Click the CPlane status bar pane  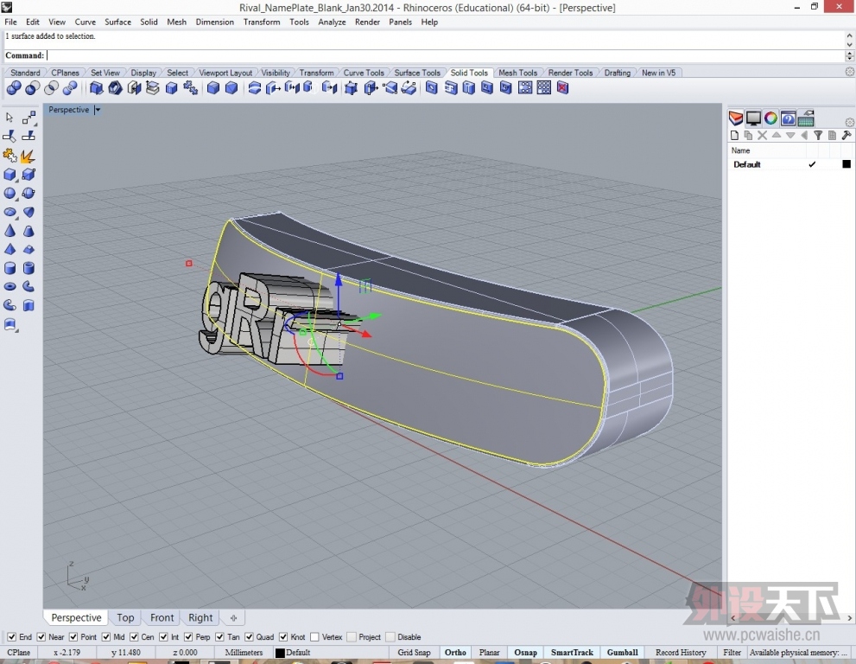click(18, 653)
